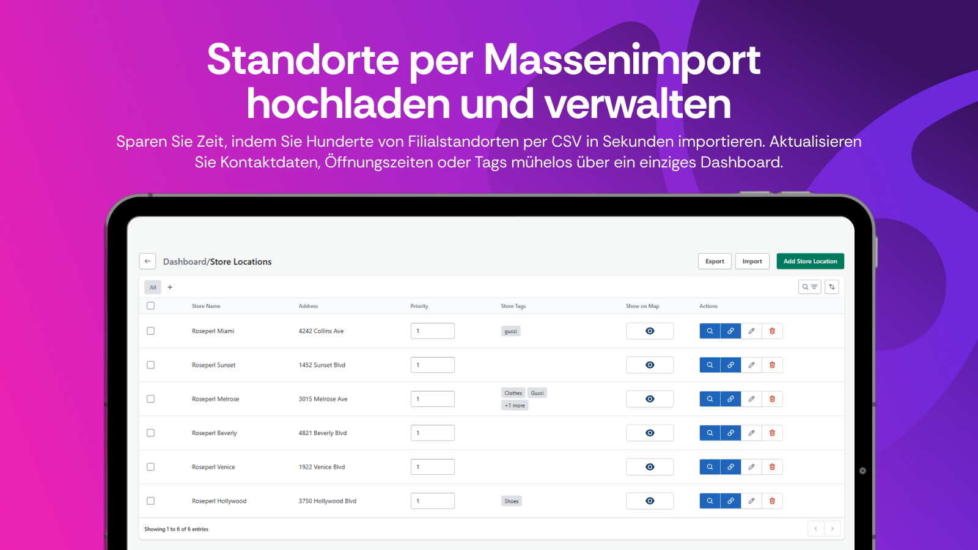The image size is (978, 550).
Task: Delete Roseperl Miami store
Action: (x=772, y=331)
